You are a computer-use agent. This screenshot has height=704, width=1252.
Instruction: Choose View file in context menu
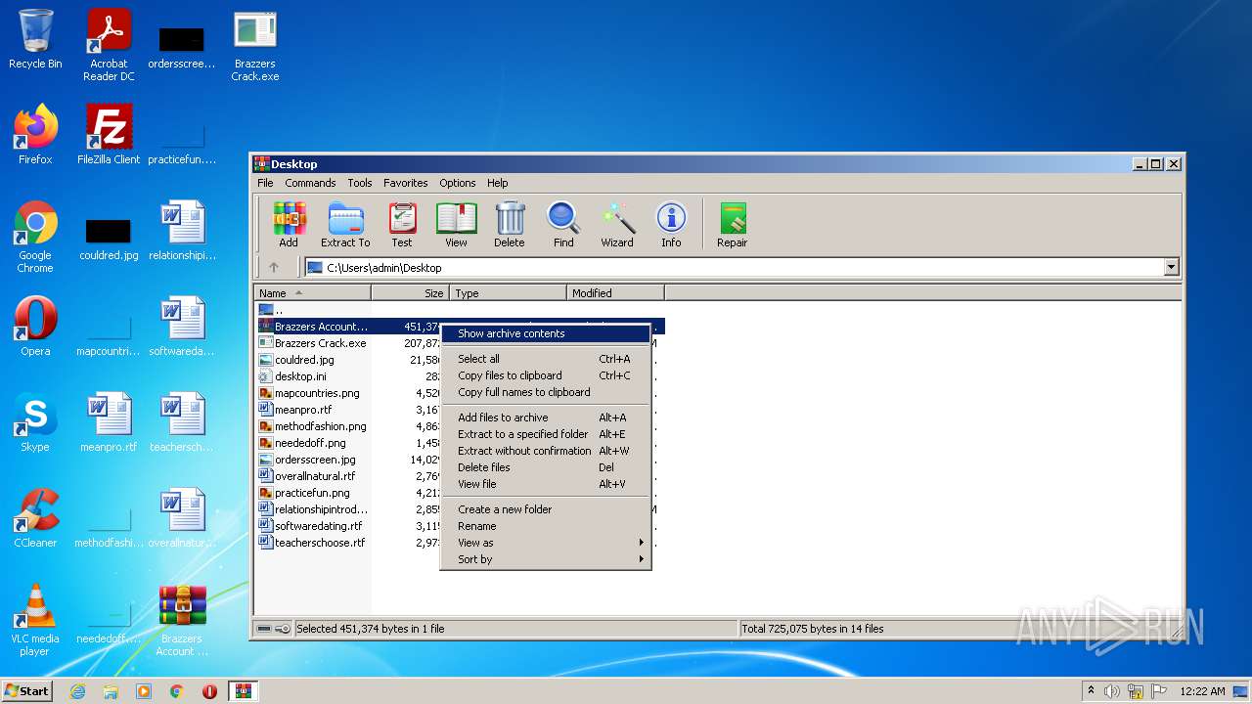546,484
